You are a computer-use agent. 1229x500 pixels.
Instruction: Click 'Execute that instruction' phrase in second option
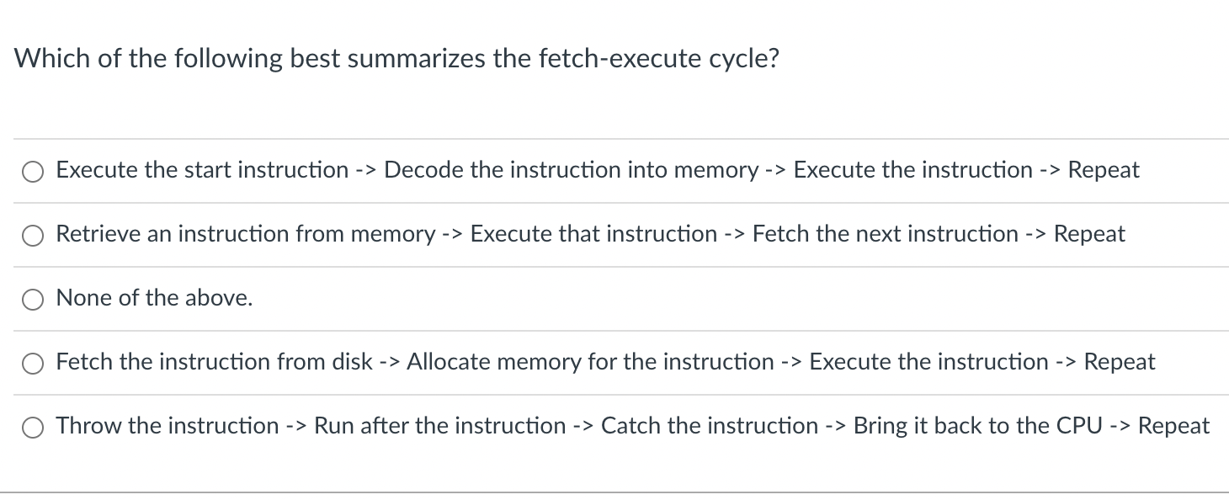(593, 234)
